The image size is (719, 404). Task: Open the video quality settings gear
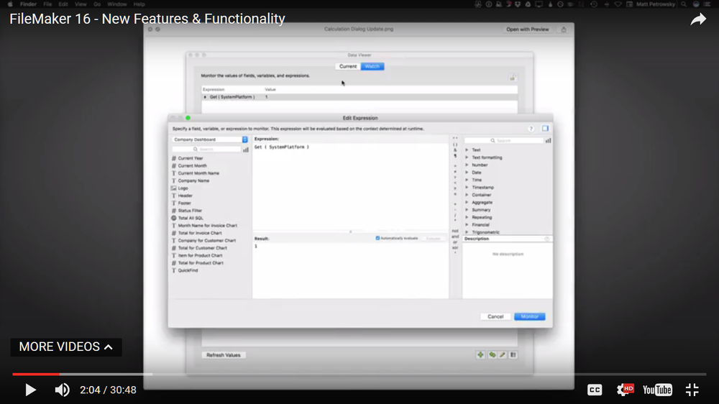(x=625, y=390)
